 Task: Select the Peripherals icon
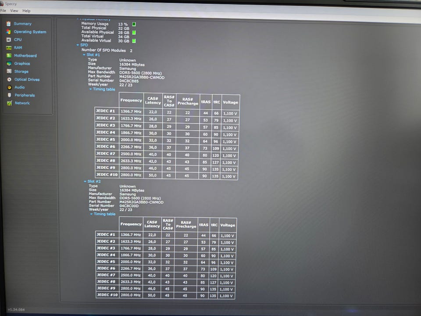click(x=9, y=95)
